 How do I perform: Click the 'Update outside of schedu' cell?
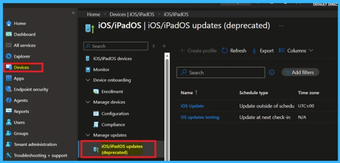pos(267,106)
